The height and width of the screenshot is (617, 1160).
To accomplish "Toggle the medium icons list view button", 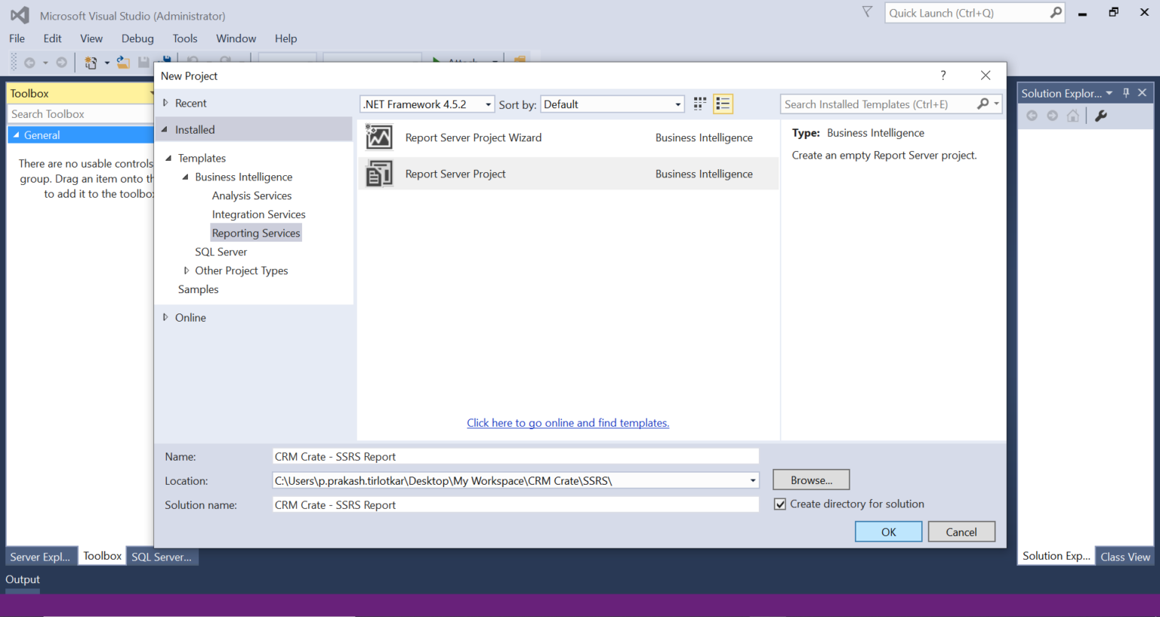I will tap(723, 104).
